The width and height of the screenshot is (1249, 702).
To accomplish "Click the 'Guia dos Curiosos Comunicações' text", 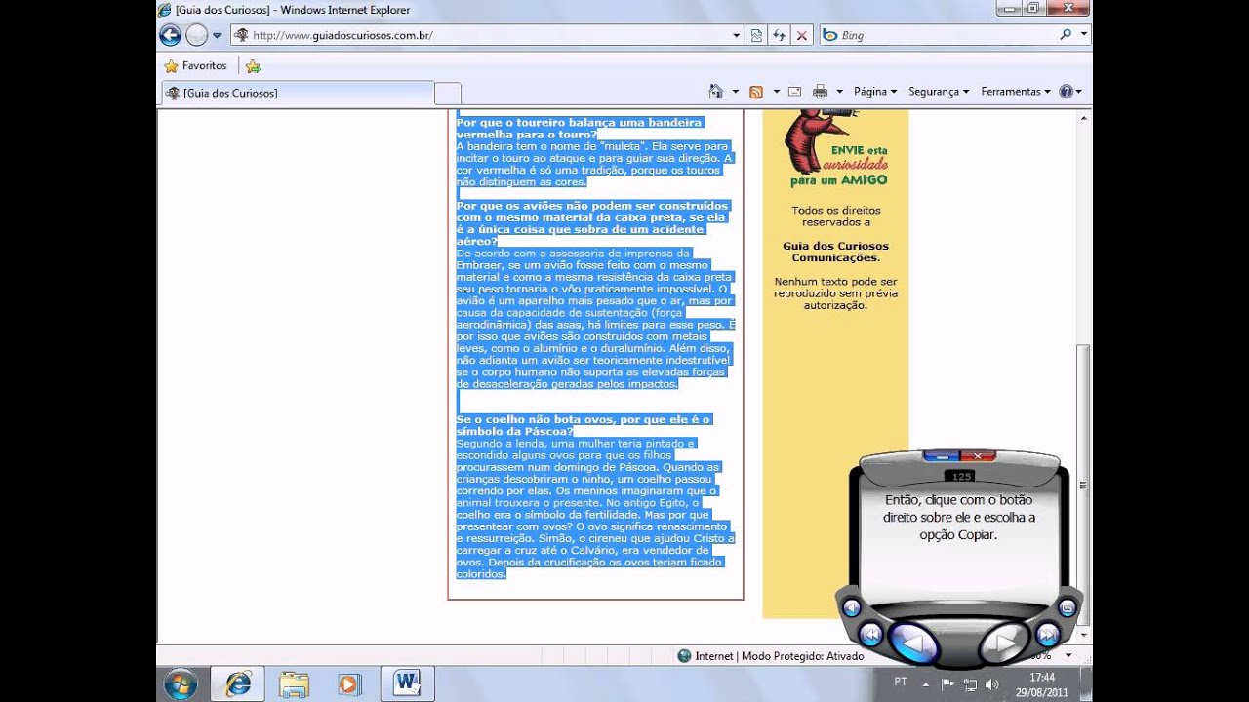I will click(x=835, y=252).
